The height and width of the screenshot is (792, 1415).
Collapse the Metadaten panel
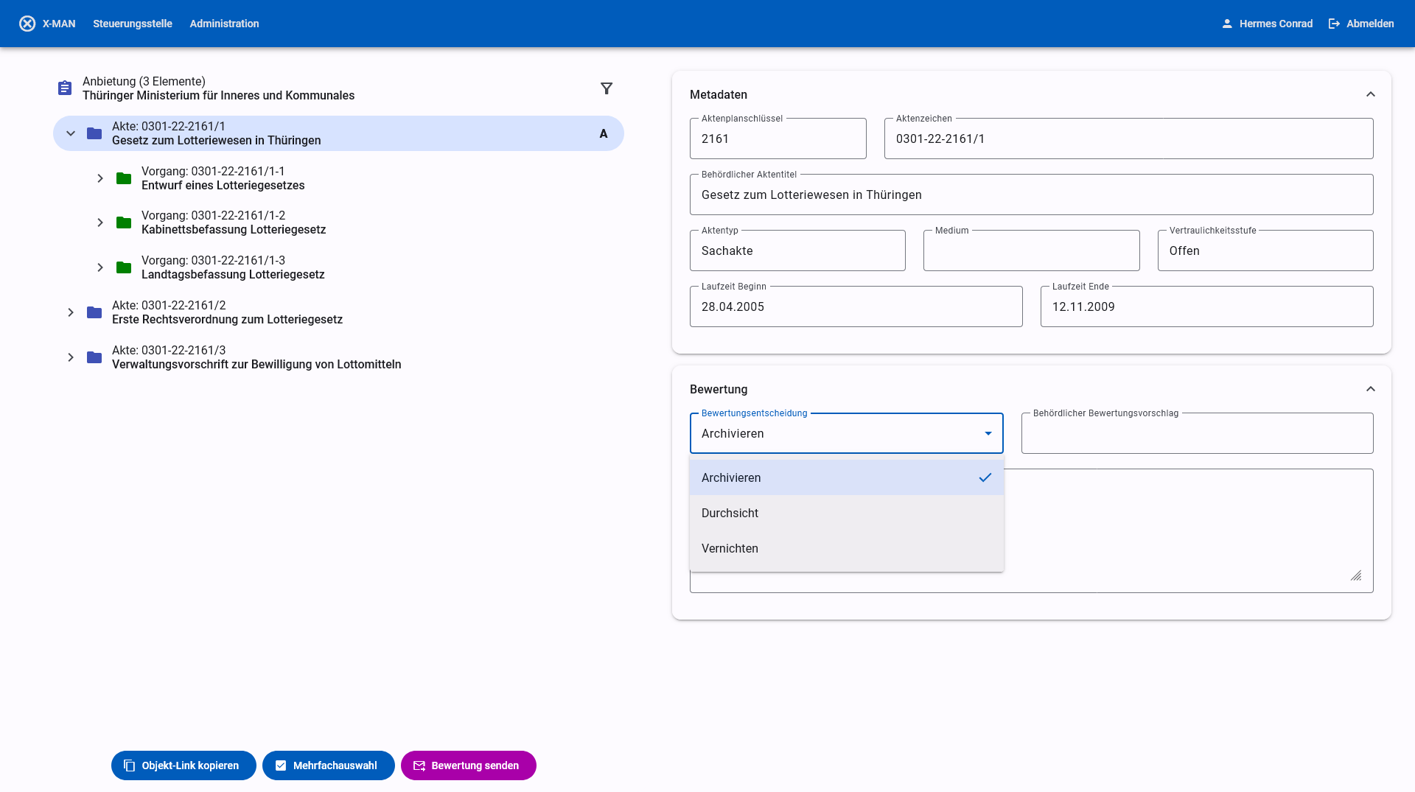[1371, 94]
